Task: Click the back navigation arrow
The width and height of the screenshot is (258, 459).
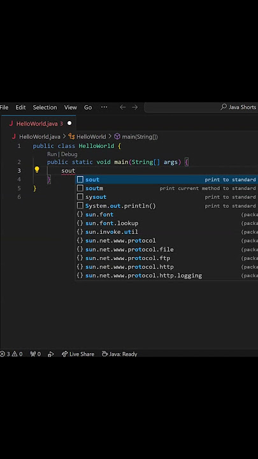Action: (x=122, y=108)
